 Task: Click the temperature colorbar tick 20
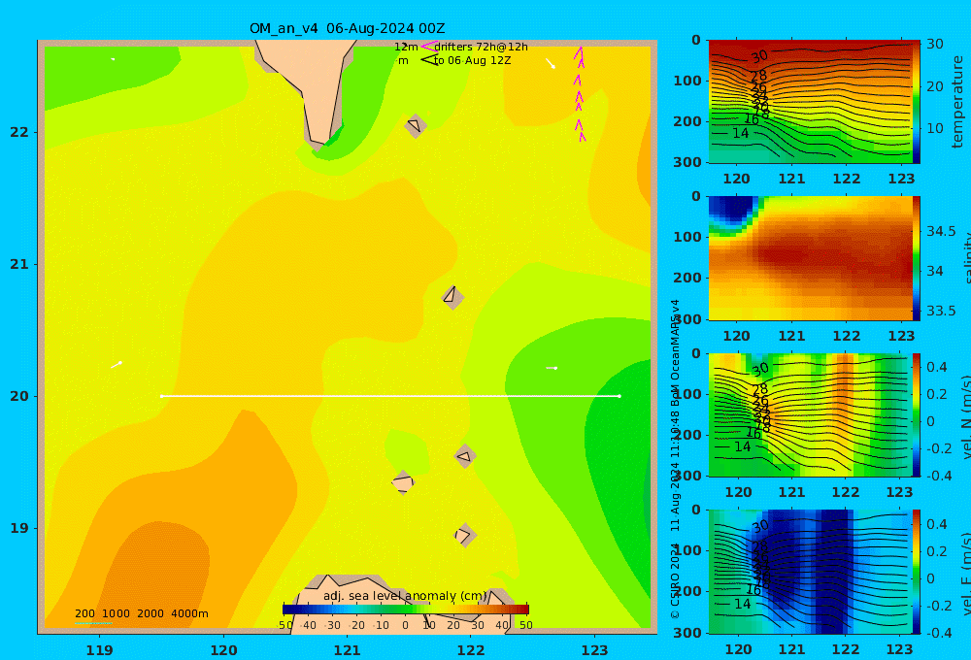[935, 86]
